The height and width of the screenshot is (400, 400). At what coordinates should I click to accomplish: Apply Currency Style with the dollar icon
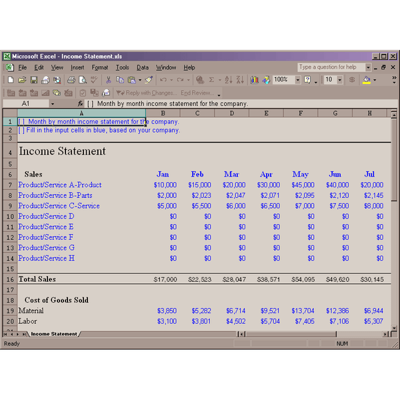(352, 80)
